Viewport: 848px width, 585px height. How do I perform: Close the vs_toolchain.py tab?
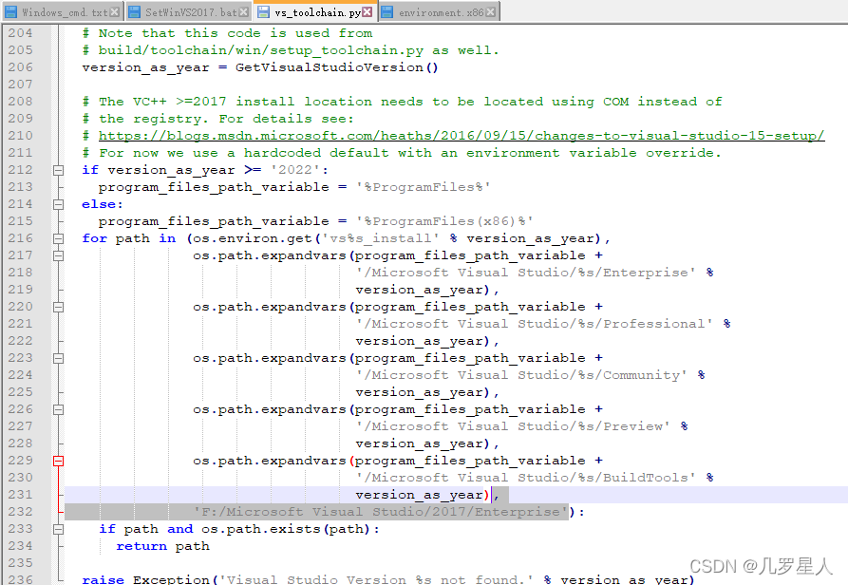[x=367, y=12]
